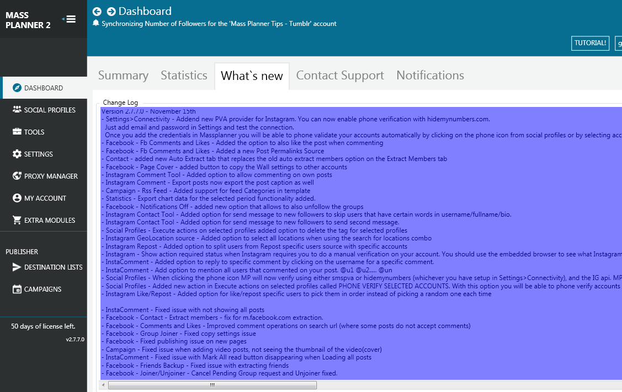Viewport: 622px width, 392px height.
Task: Open Destination Lists arrow icon
Action: [x=17, y=267]
